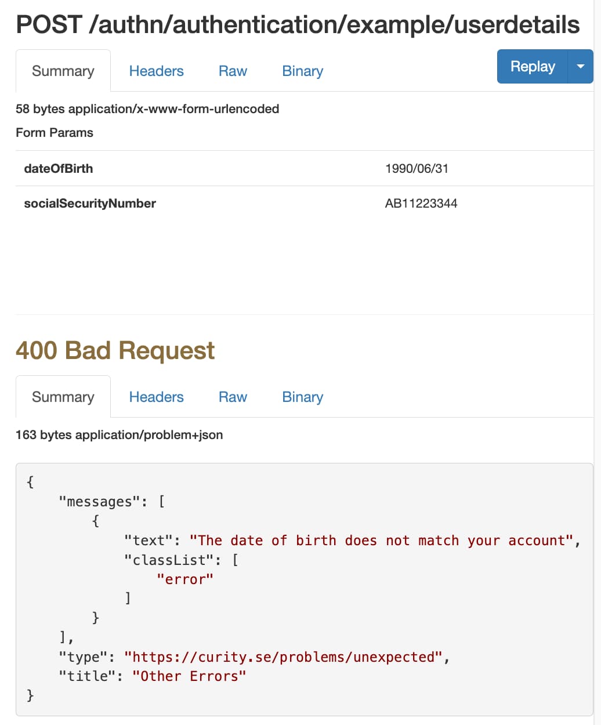Select the response Summary tab
Screen dimensions: 601x725
click(x=63, y=397)
